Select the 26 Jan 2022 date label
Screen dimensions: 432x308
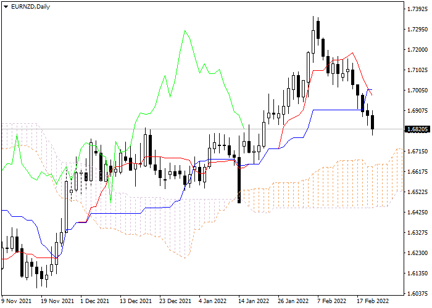tap(293, 301)
